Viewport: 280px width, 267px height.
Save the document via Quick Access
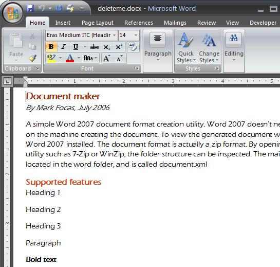click(x=30, y=8)
